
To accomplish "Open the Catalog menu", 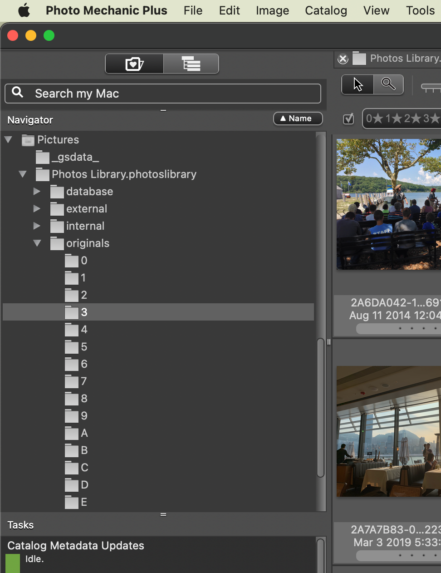I will (326, 10).
